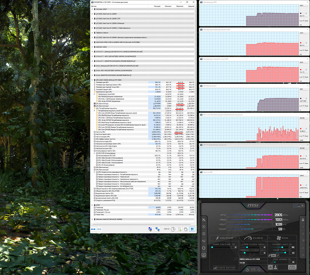Click HWiNFO expand columns blue arrows icon
Screen dimensions: 310x275
coord(93,229)
